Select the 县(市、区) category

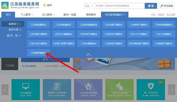pyautogui.click(x=14, y=36)
